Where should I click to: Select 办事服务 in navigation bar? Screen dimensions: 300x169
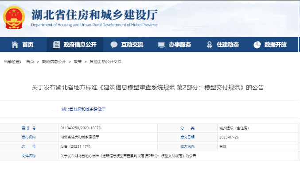(180, 45)
